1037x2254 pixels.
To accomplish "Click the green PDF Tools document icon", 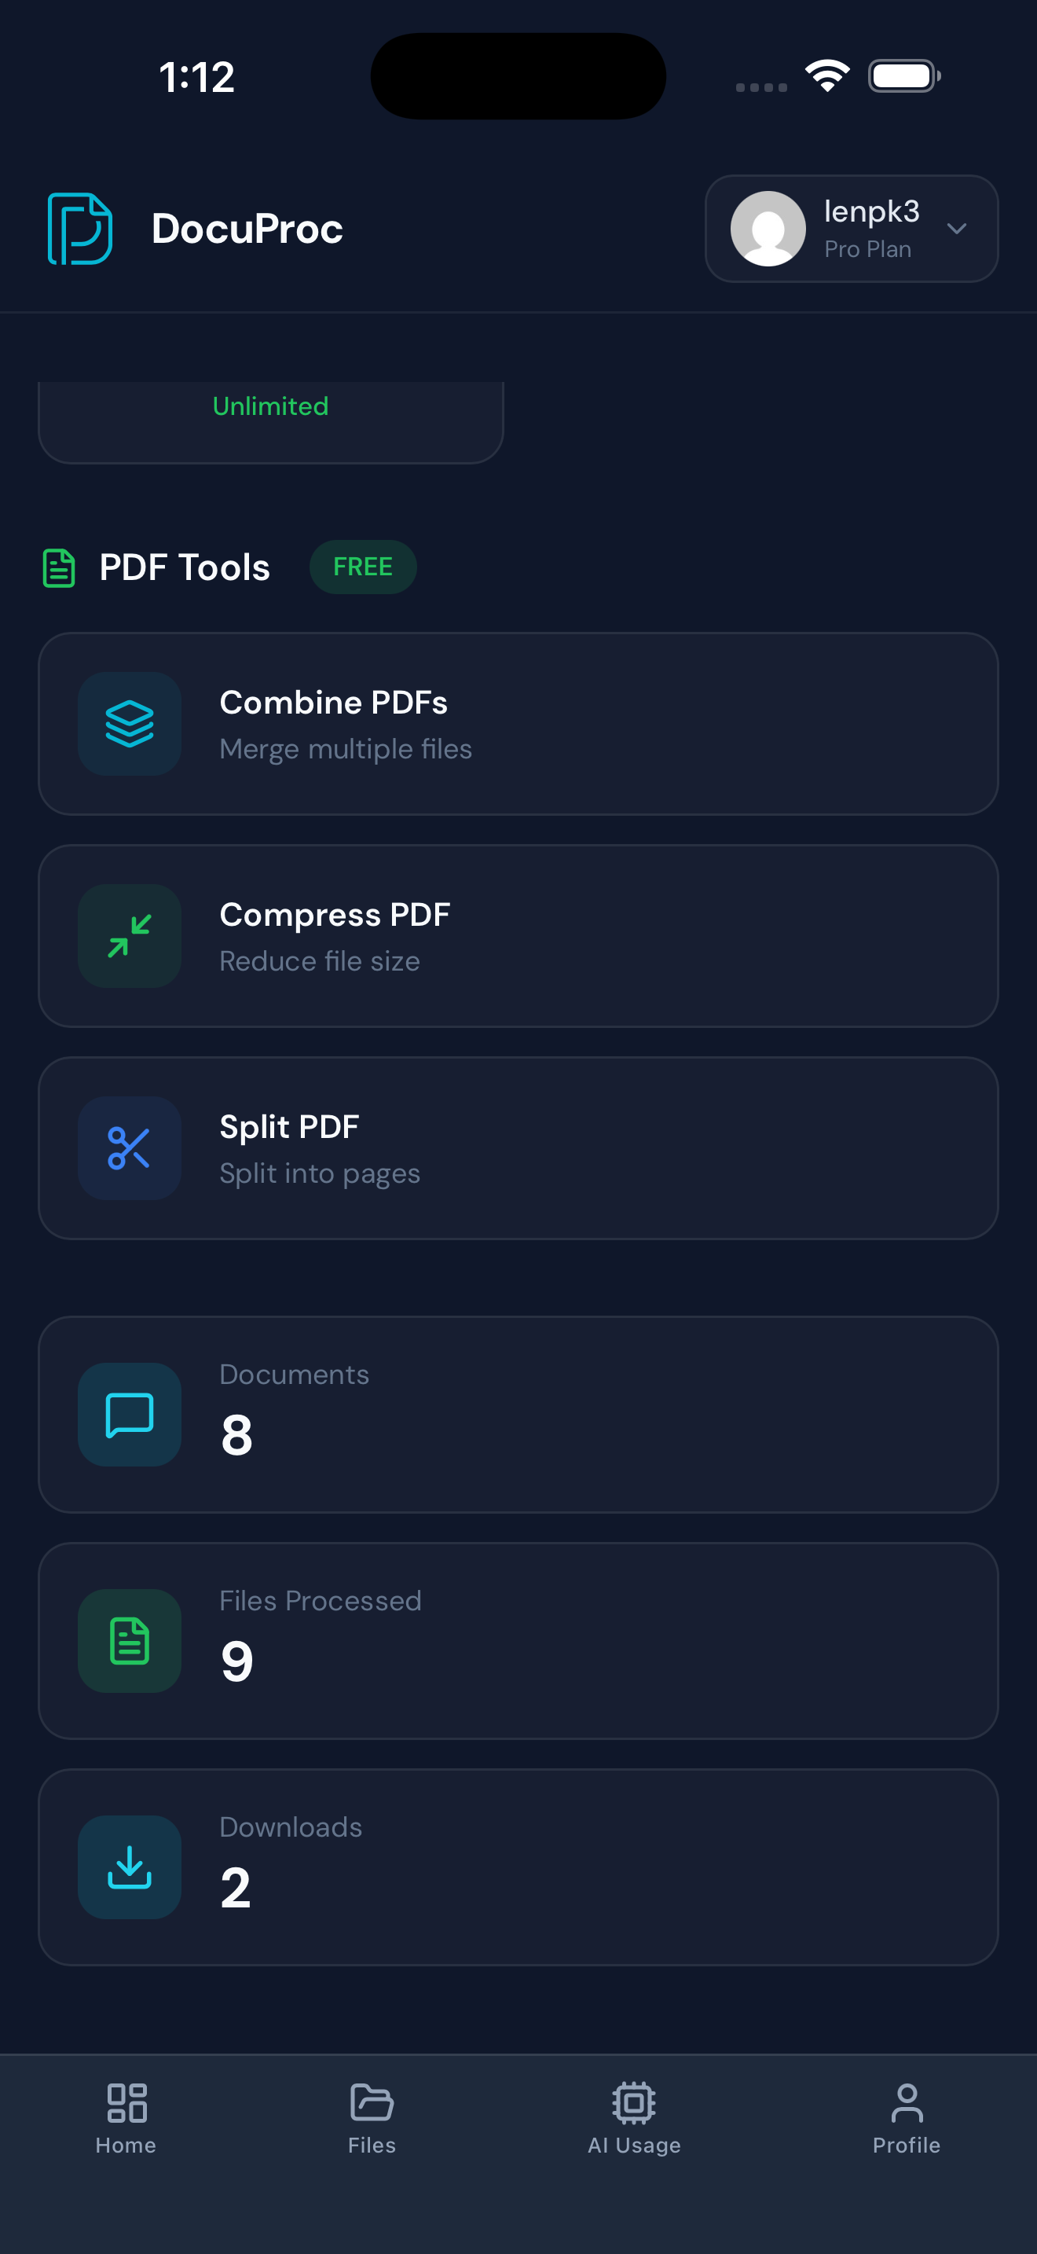I will pos(60,568).
